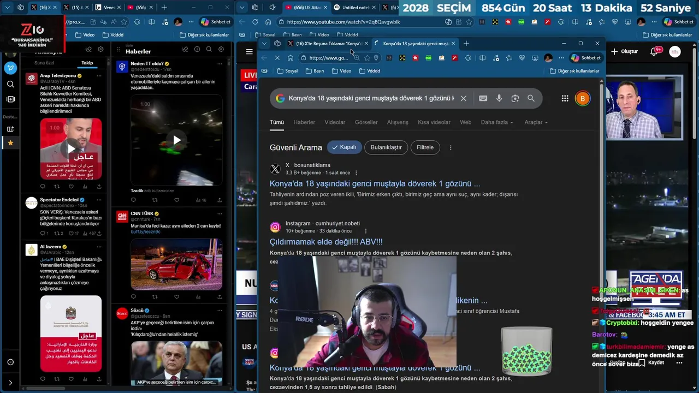The height and width of the screenshot is (393, 699).
Task: Open Google image search camera icon
Action: point(515,98)
